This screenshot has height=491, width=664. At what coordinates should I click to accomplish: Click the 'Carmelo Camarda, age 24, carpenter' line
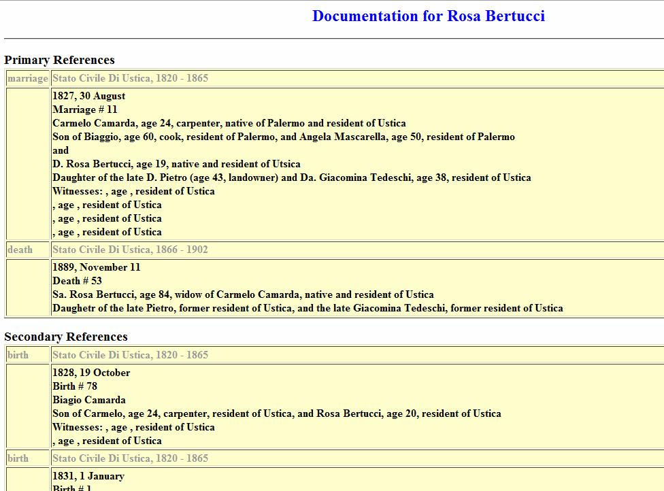click(229, 123)
